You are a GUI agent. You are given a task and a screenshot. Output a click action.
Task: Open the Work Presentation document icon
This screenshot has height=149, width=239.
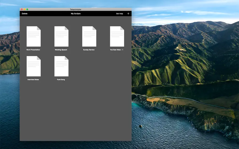pos(33,36)
